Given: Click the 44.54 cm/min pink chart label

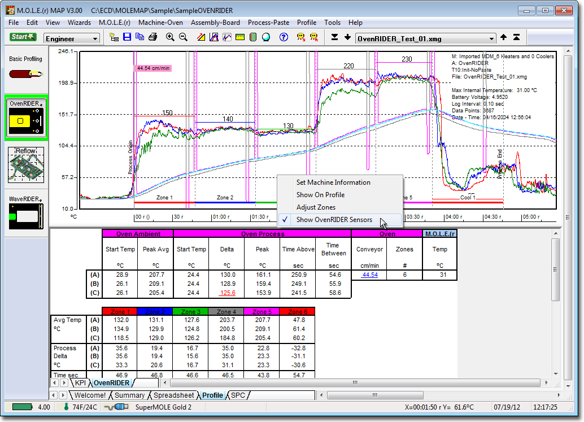Looking at the screenshot, I should click(x=153, y=68).
